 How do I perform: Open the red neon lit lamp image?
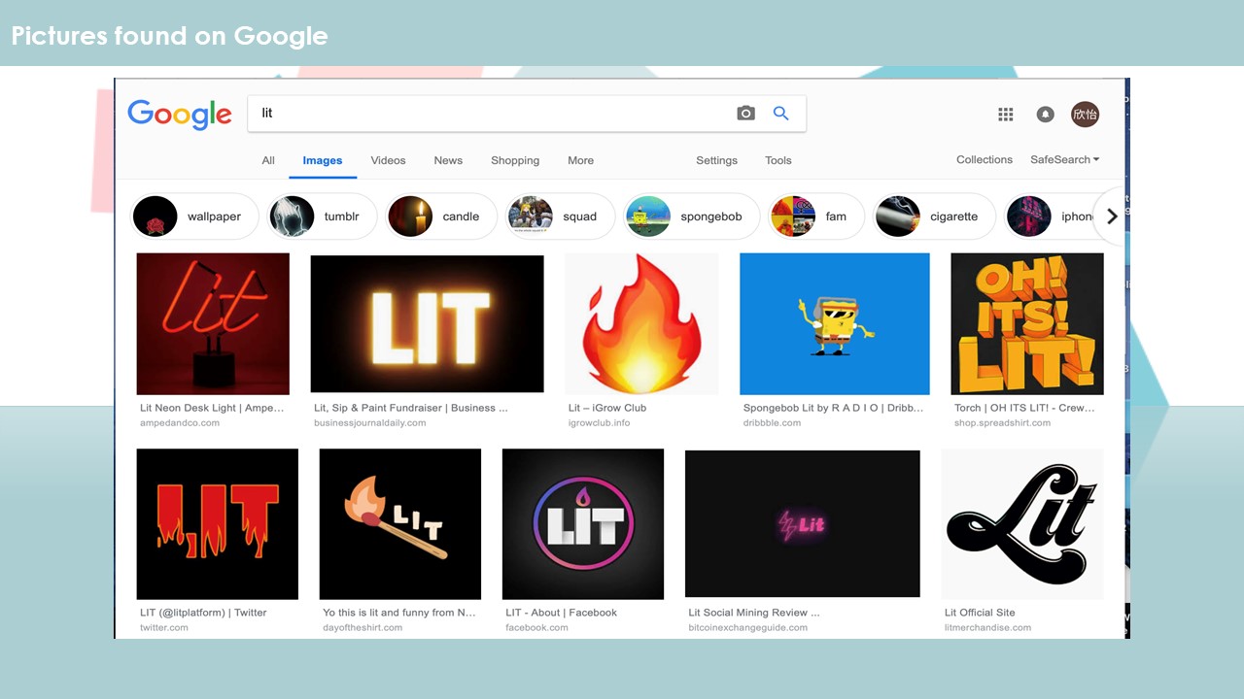213,323
